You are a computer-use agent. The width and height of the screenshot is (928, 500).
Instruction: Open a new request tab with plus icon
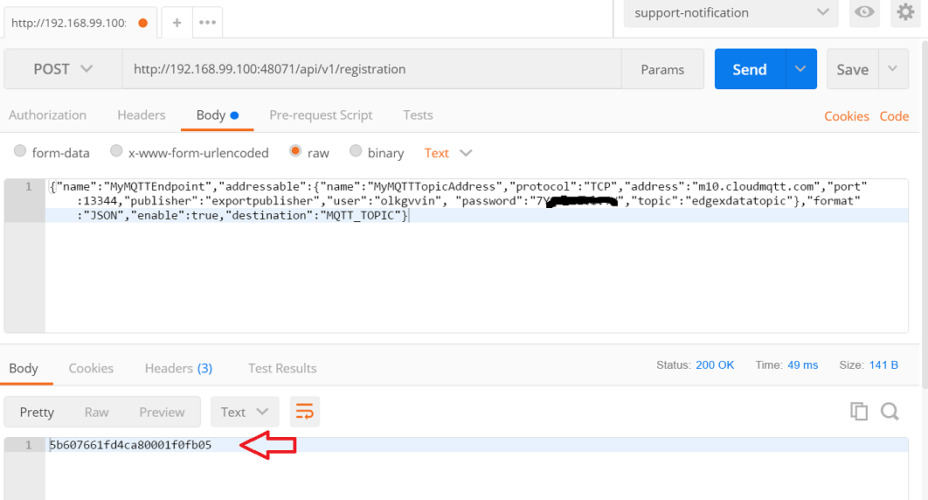tap(177, 23)
